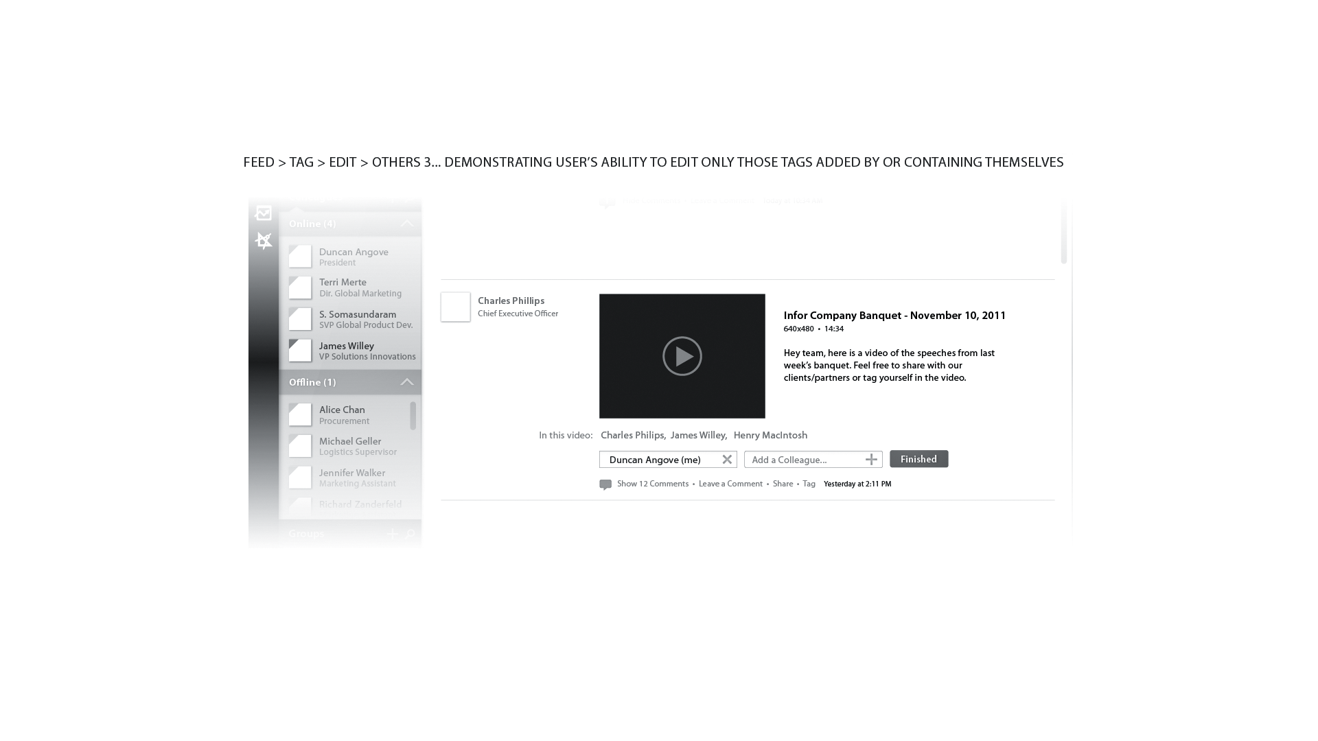Image resolution: width=1318 pixels, height=741 pixels.
Task: Click the Finished button
Action: tap(918, 459)
